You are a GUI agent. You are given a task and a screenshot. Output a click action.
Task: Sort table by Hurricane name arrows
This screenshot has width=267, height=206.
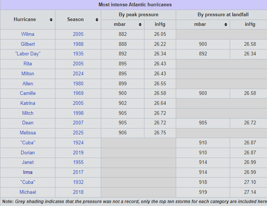[x=51, y=20]
